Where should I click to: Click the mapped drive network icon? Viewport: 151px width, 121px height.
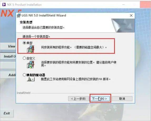pos(31,79)
